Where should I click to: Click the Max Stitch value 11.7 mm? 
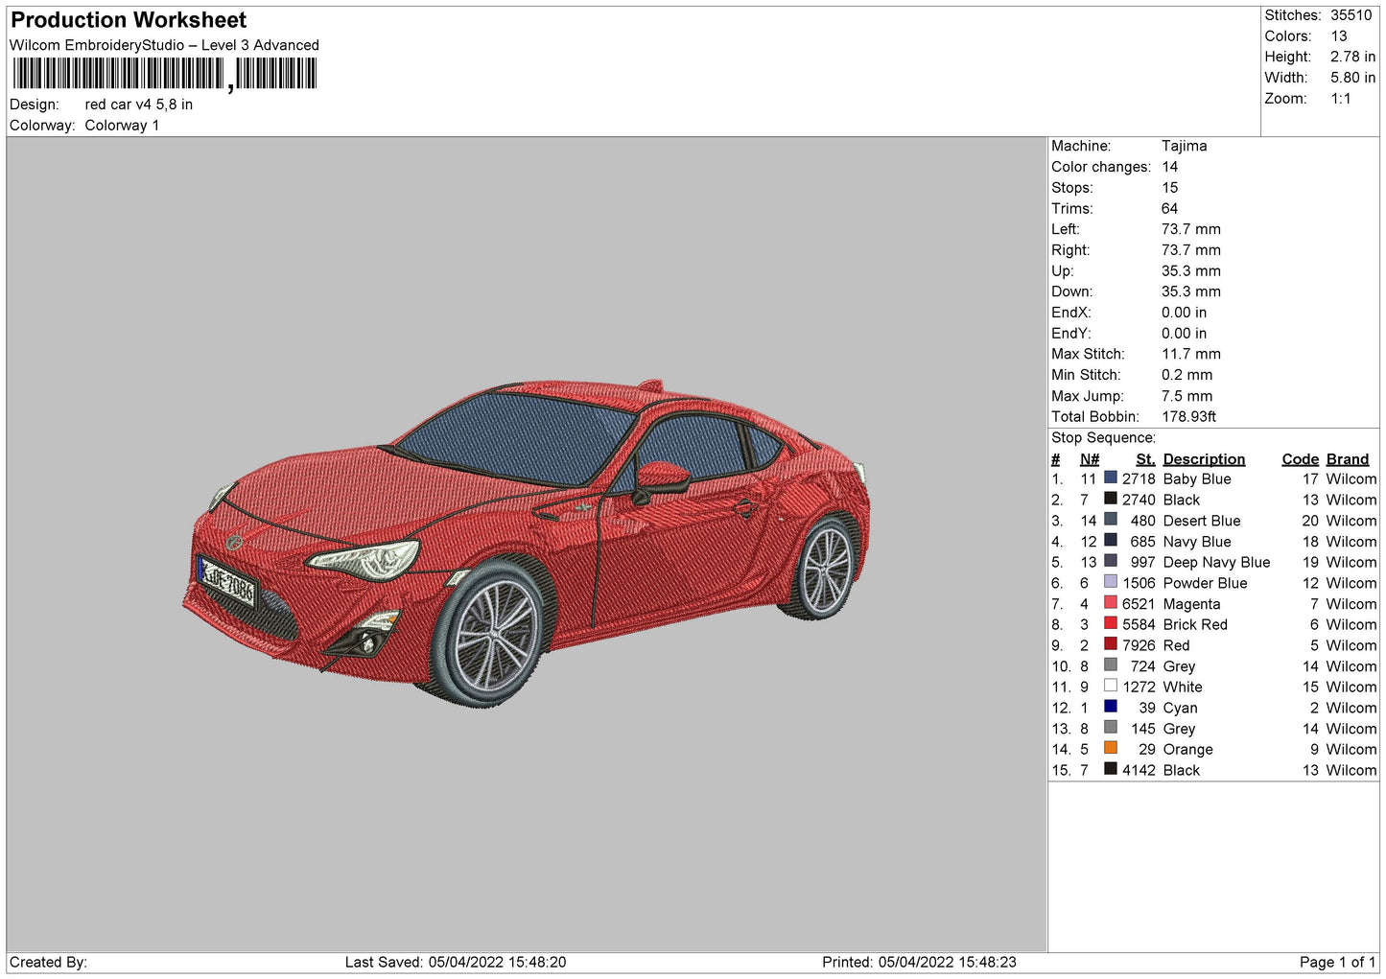tap(1191, 354)
